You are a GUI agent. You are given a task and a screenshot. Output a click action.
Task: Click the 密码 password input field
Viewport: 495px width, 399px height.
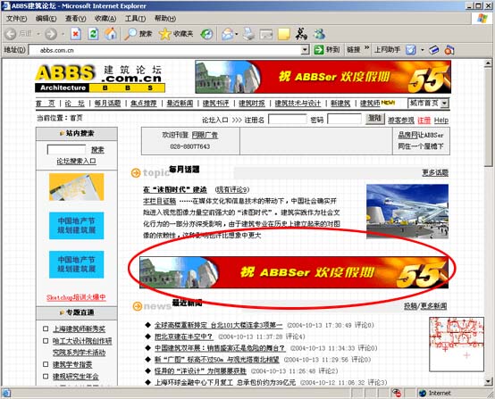pos(344,119)
